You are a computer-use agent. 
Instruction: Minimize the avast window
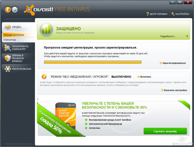pyautogui.click(x=172, y=2)
